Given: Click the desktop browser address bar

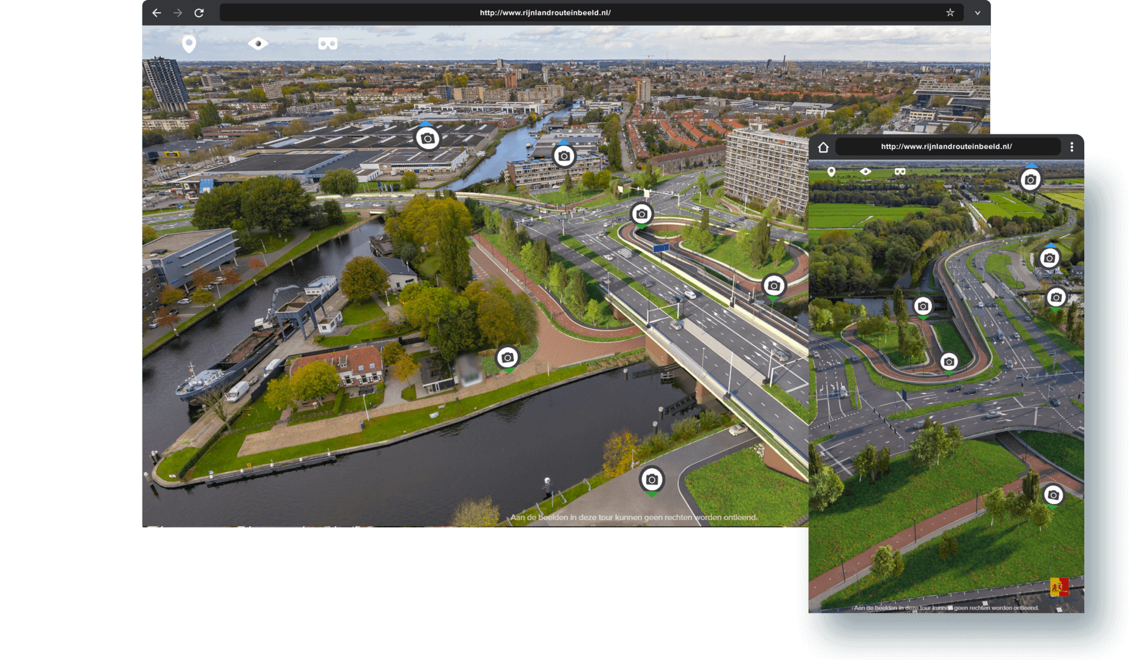Looking at the screenshot, I should pos(544,13).
